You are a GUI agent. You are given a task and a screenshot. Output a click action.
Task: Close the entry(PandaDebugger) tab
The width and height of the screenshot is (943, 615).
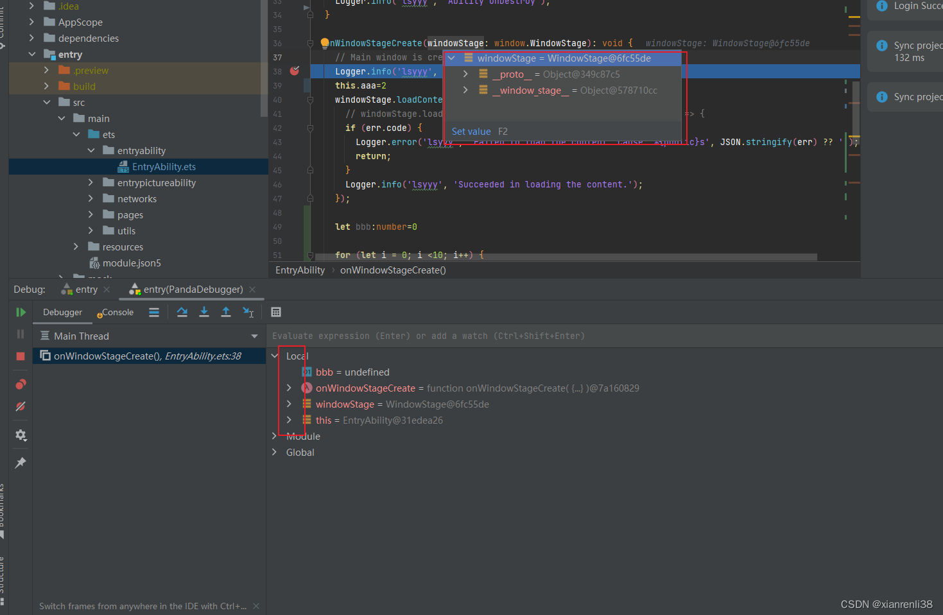click(252, 290)
